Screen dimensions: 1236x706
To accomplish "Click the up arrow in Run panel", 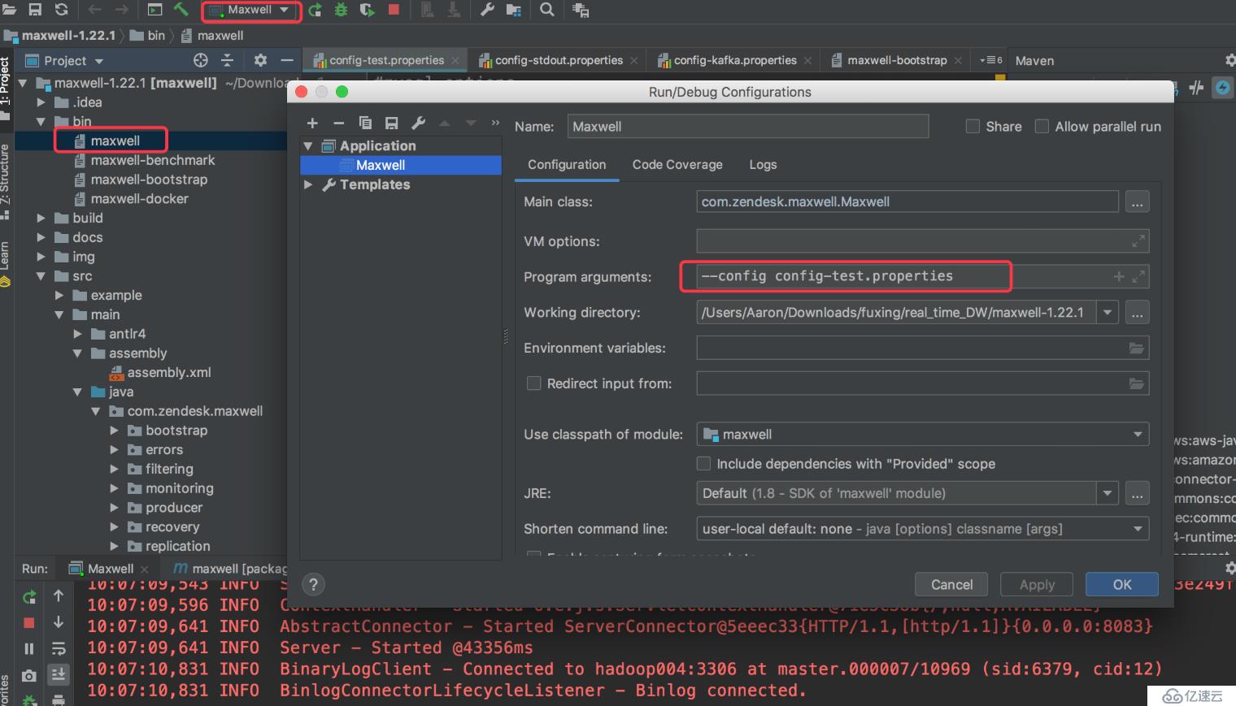I will coord(59,596).
